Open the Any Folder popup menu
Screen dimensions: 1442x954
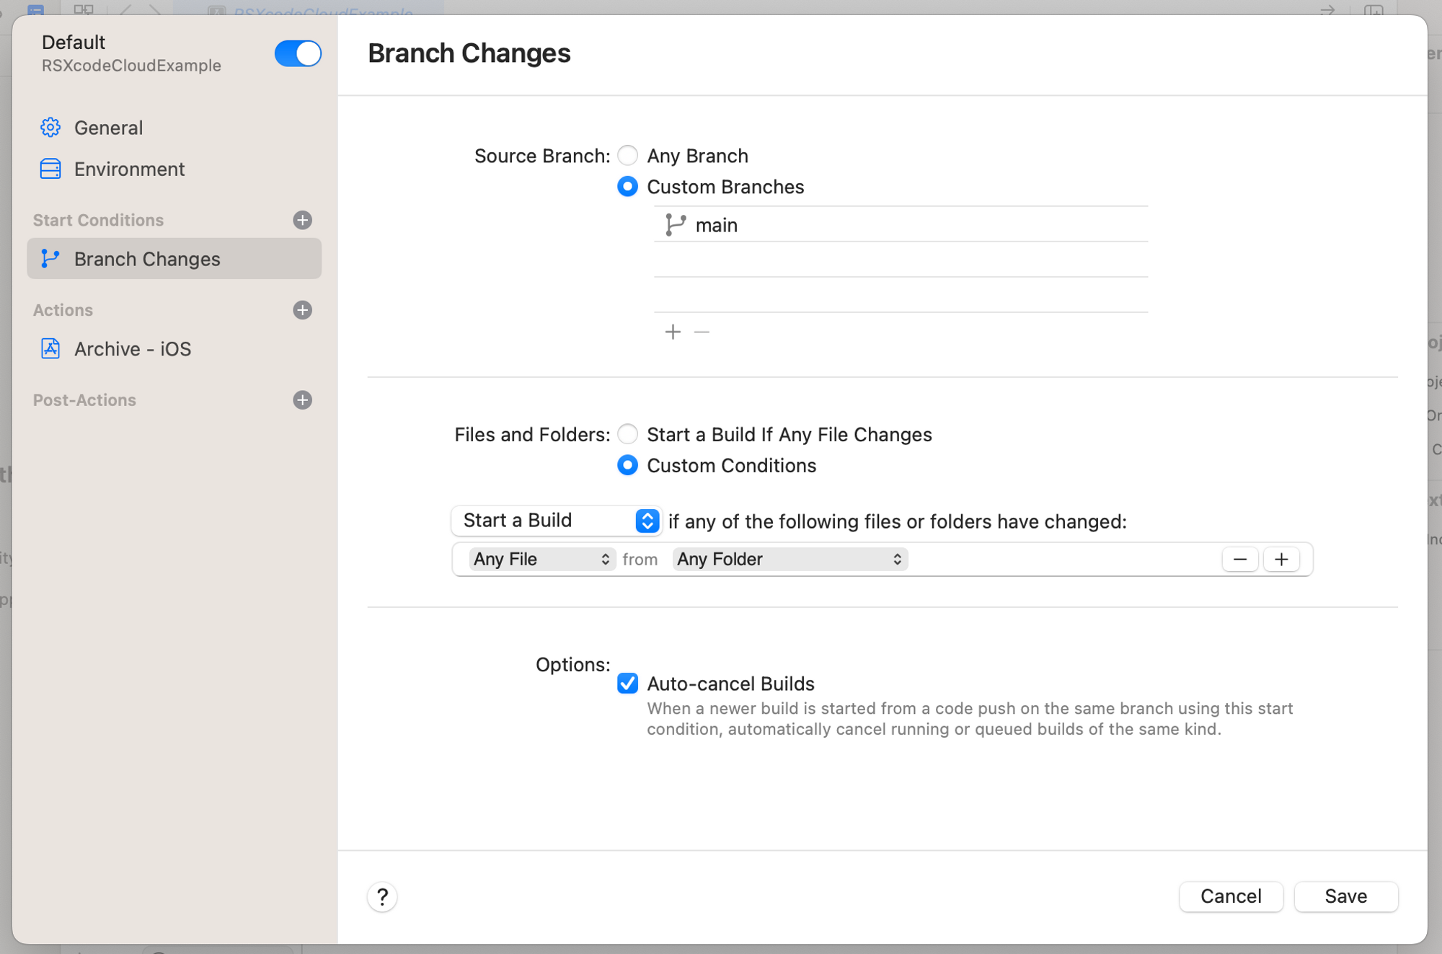tap(789, 559)
